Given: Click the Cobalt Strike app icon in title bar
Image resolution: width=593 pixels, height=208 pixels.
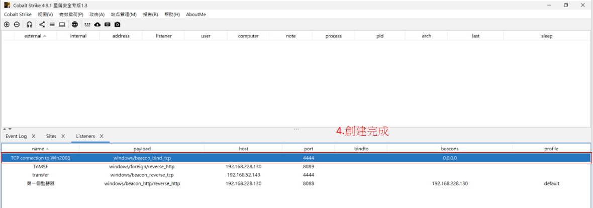Looking at the screenshot, I should click(7, 5).
